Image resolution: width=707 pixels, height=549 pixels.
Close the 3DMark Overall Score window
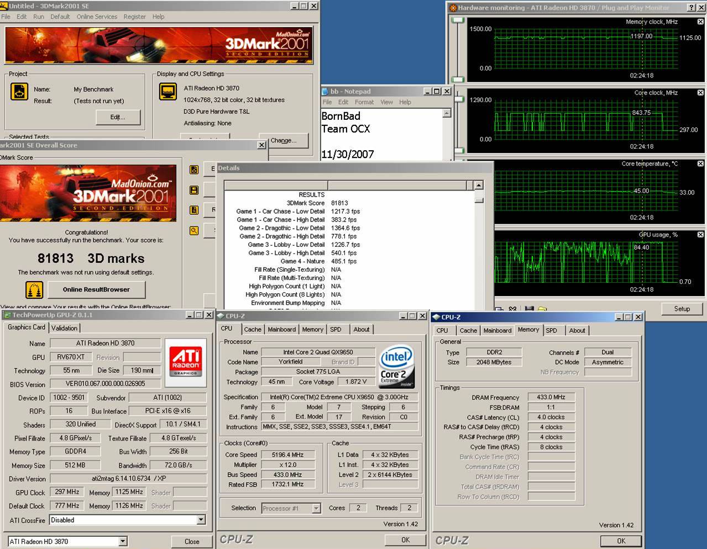(x=261, y=145)
